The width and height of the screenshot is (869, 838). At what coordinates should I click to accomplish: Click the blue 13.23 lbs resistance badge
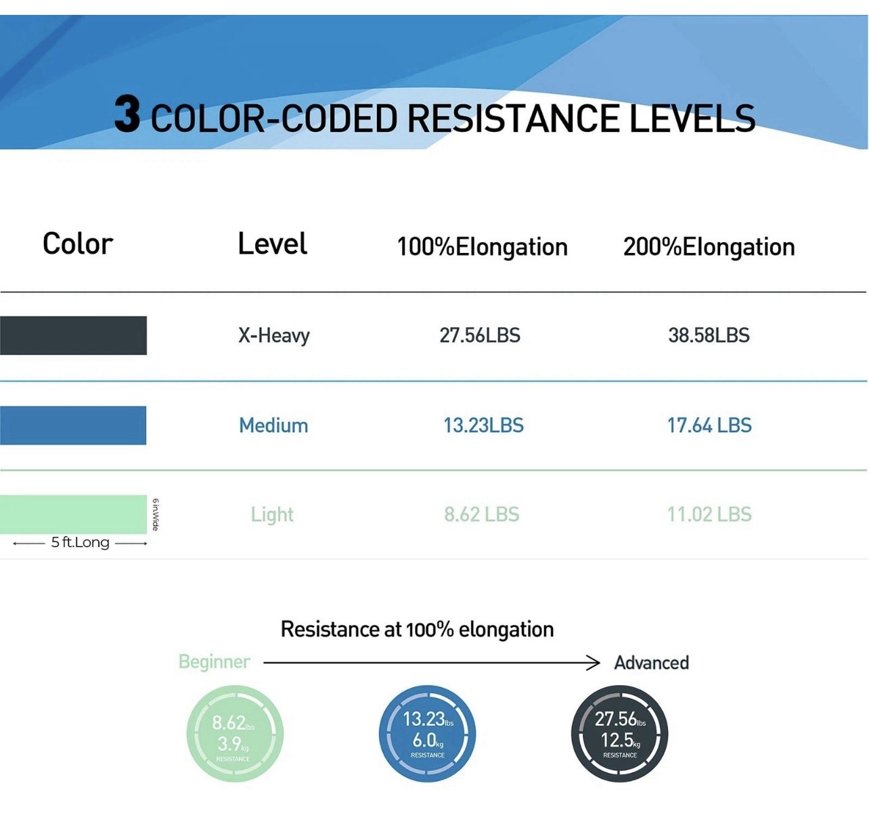427,734
